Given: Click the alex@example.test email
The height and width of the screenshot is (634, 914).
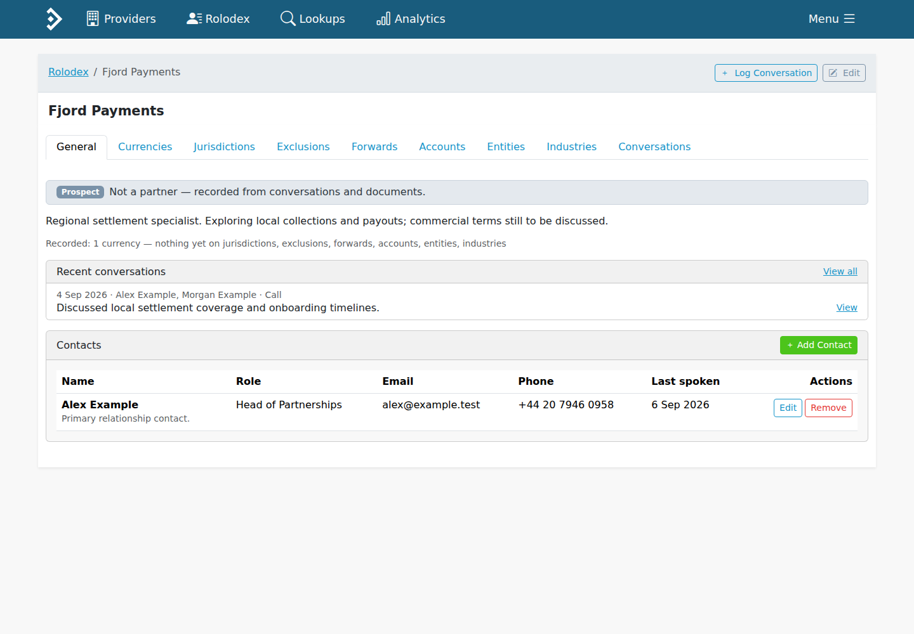Looking at the screenshot, I should pos(431,404).
